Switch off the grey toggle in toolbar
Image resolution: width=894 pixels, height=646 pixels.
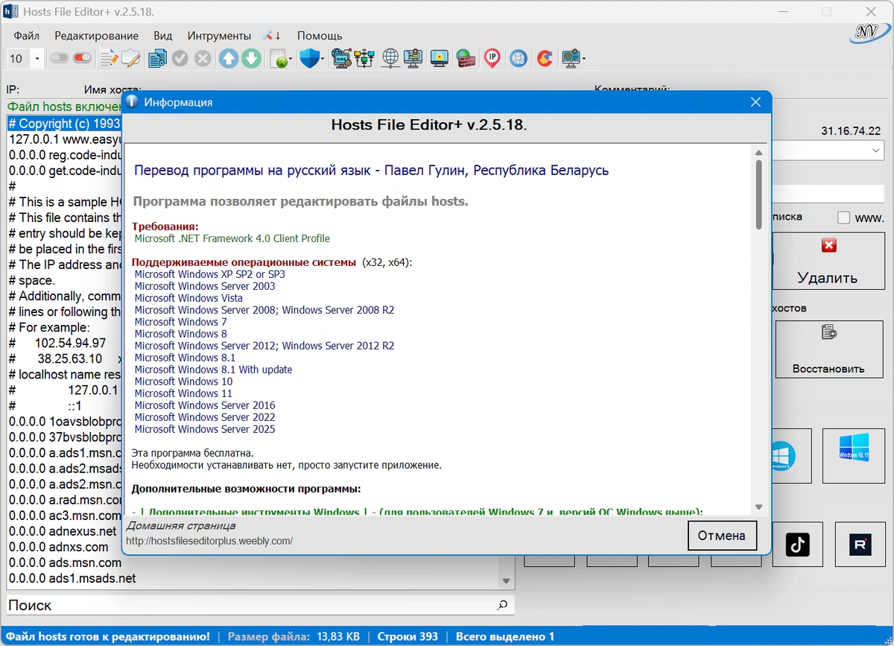coord(60,58)
